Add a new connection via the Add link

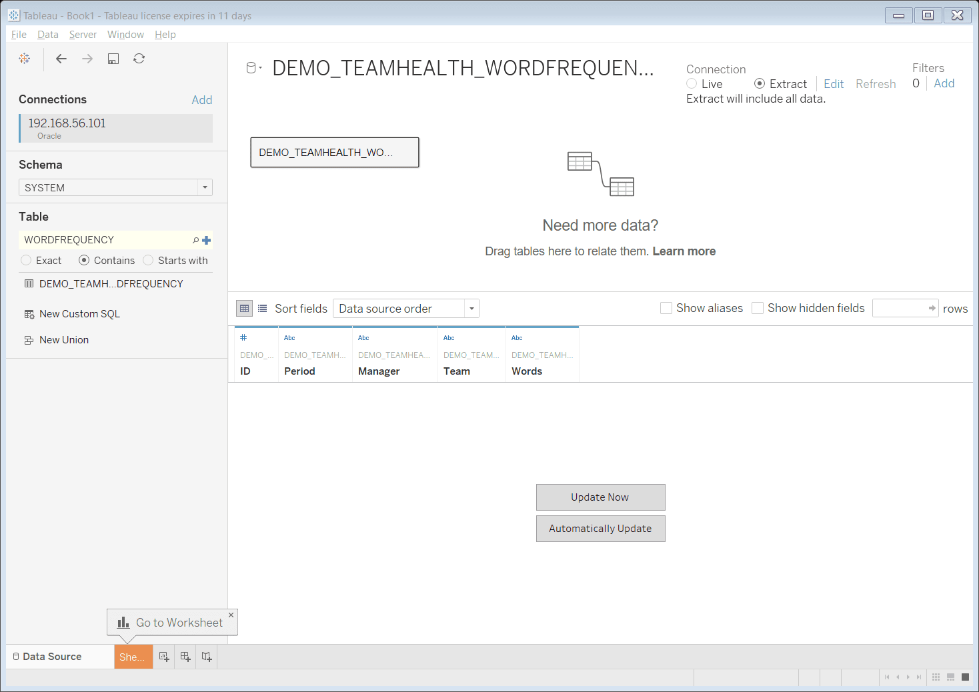[x=202, y=100]
